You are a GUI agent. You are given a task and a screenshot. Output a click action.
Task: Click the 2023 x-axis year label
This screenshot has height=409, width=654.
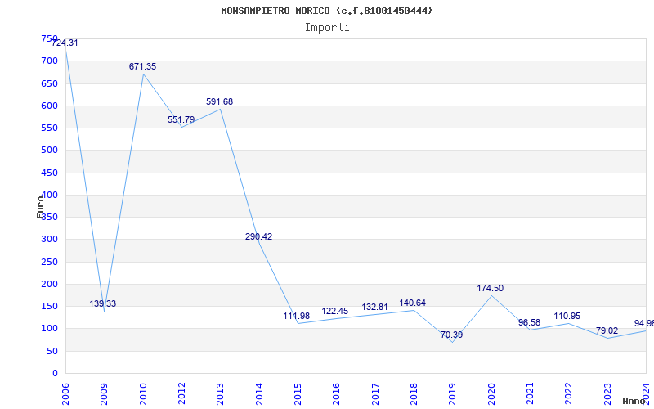pyautogui.click(x=607, y=394)
